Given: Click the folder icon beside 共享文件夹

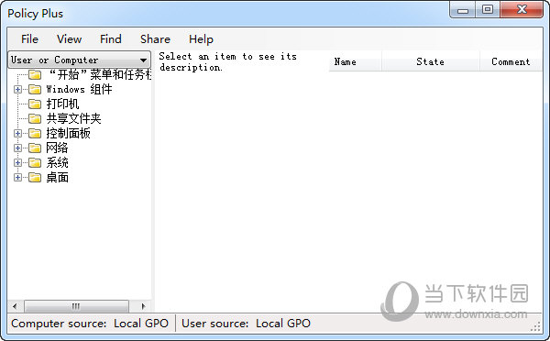Looking at the screenshot, I should click(x=35, y=119).
